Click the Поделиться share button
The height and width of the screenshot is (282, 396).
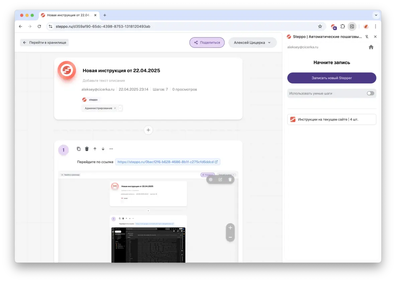[x=207, y=42]
